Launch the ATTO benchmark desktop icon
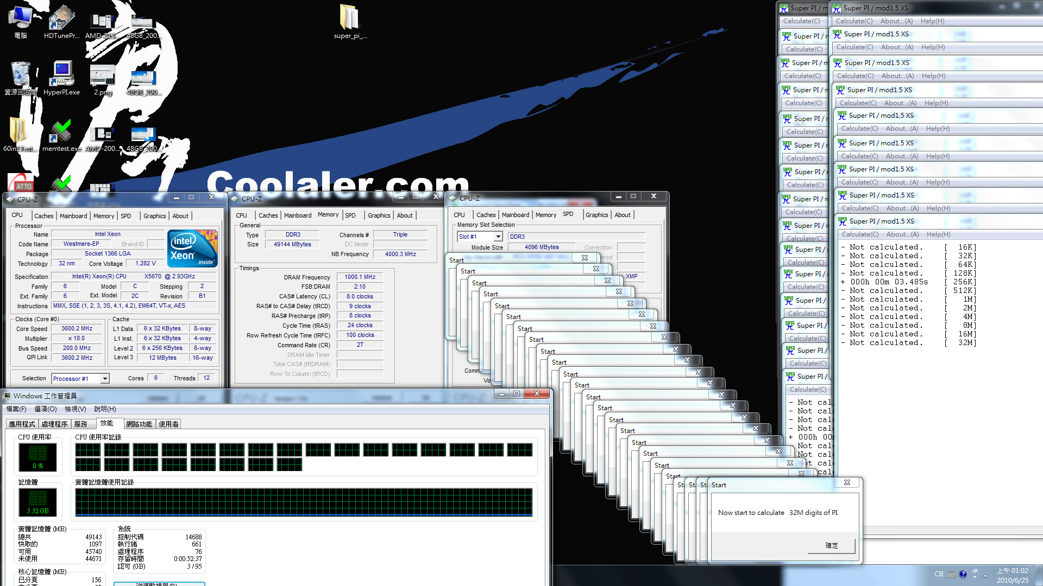The height and width of the screenshot is (586, 1043). 20,182
